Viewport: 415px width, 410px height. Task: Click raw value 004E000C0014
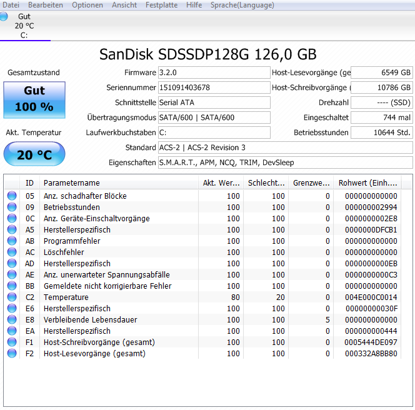click(x=371, y=297)
